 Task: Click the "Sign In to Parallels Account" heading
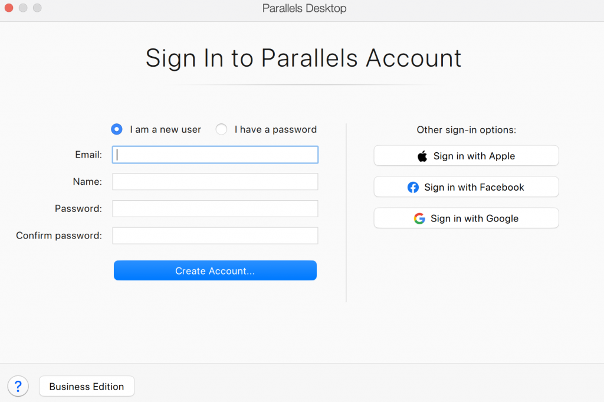click(x=303, y=58)
